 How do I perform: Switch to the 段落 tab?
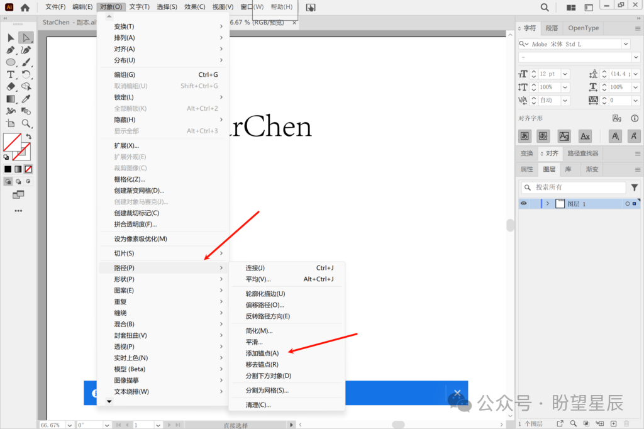pos(552,28)
